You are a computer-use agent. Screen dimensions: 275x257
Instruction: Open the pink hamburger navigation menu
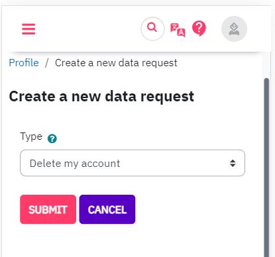tap(28, 29)
